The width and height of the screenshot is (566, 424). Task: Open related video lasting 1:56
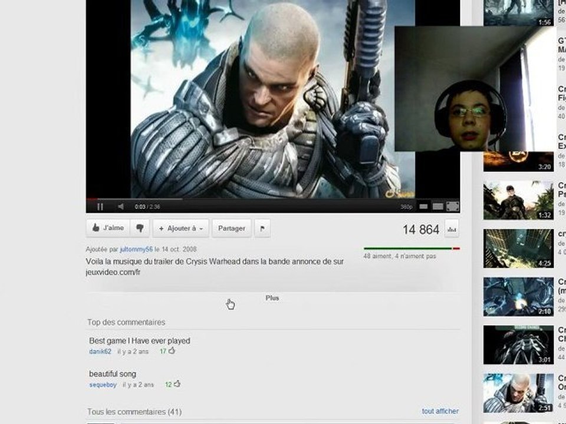pos(518,13)
